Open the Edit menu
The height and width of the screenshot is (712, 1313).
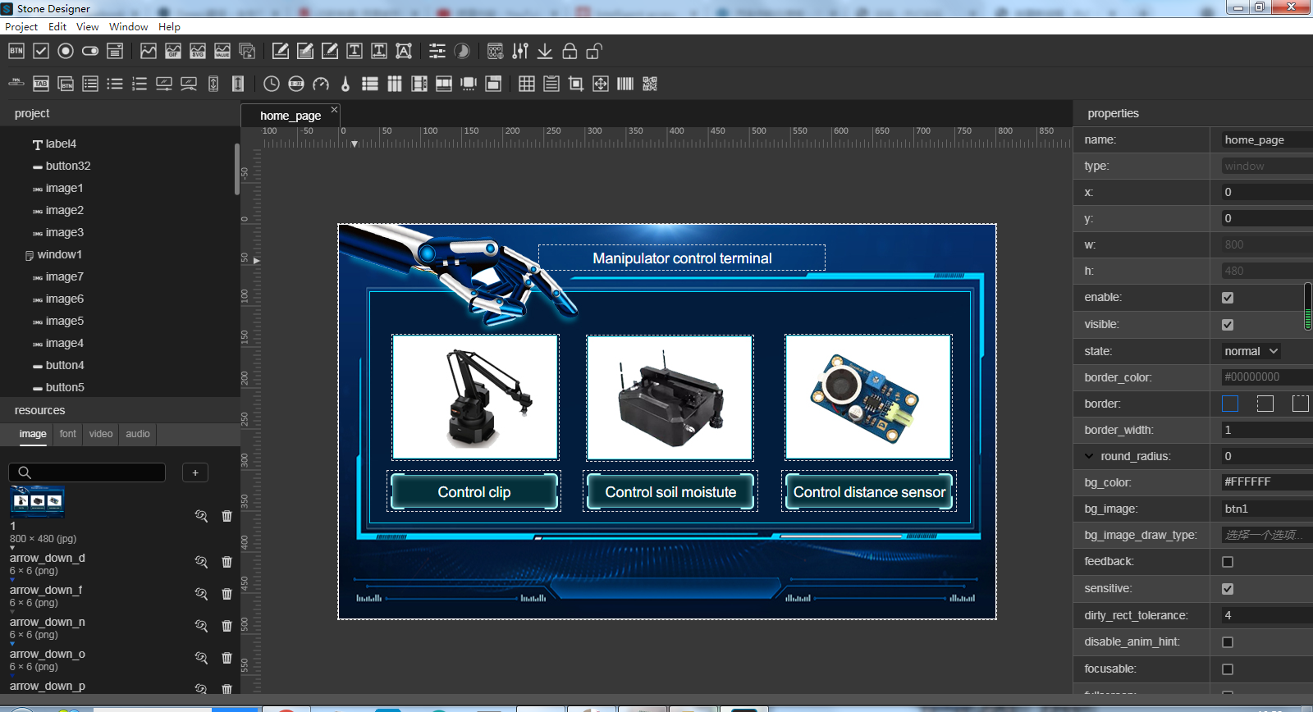coord(57,26)
